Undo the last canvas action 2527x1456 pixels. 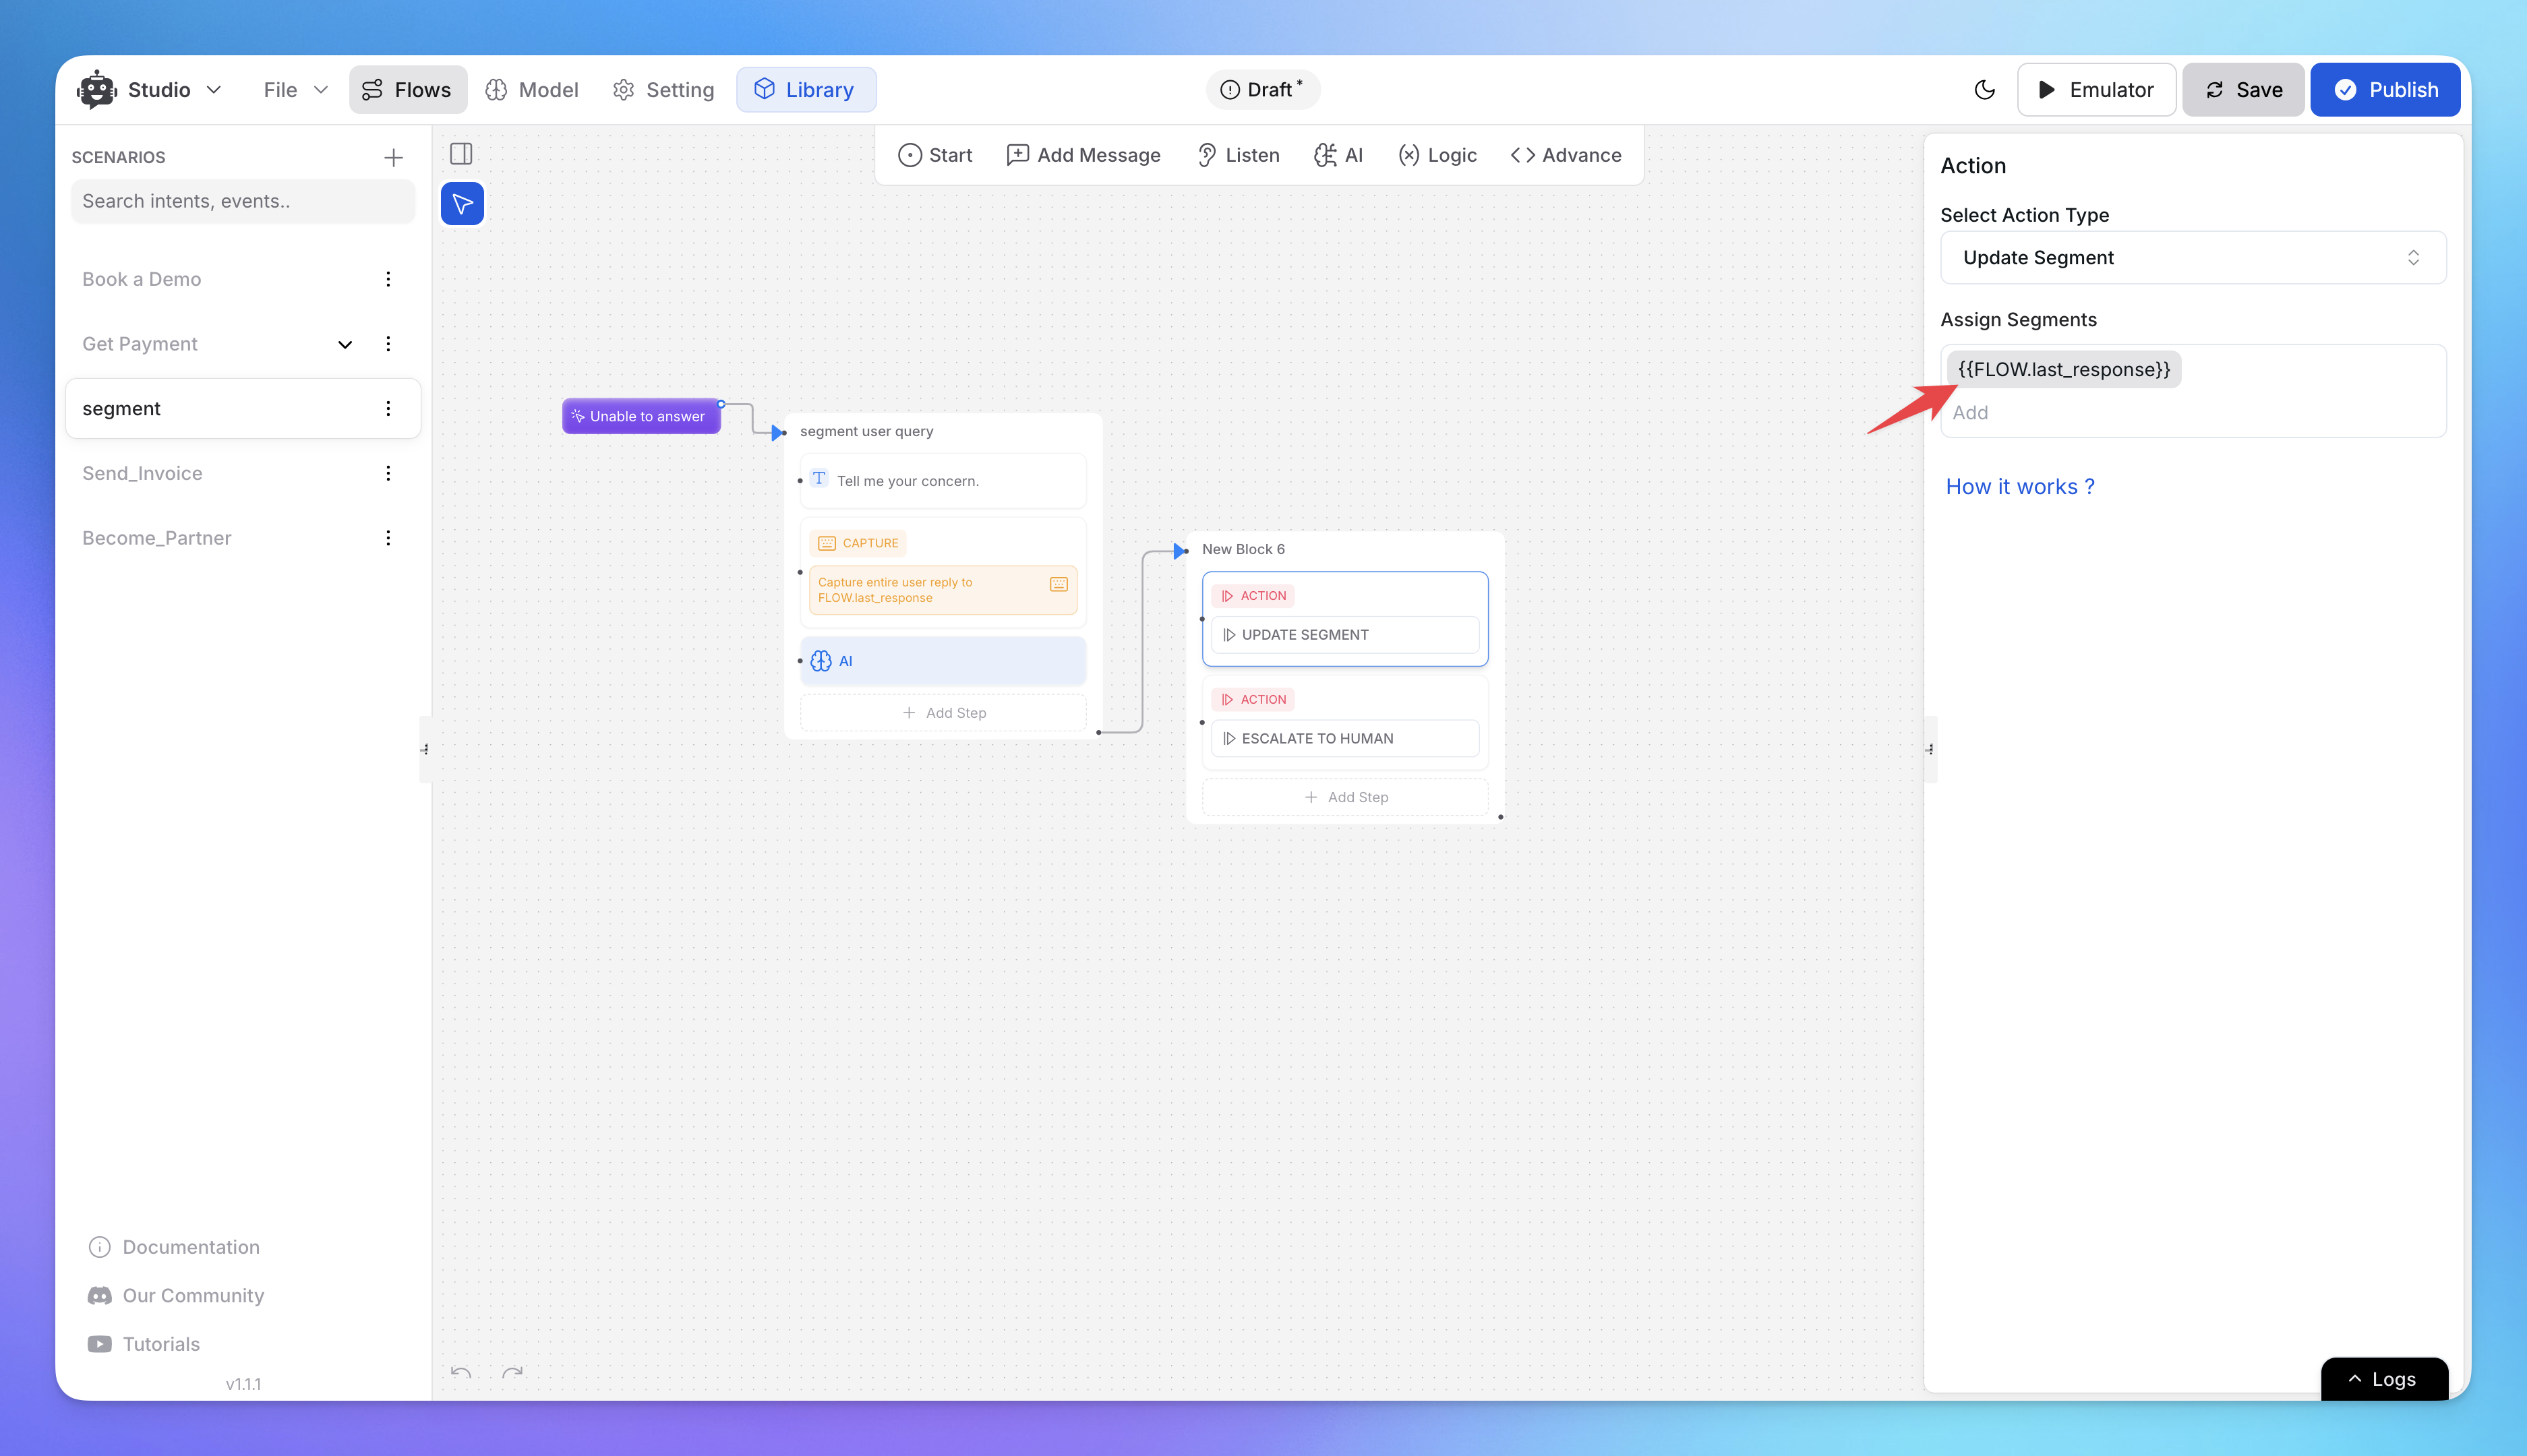461,1373
